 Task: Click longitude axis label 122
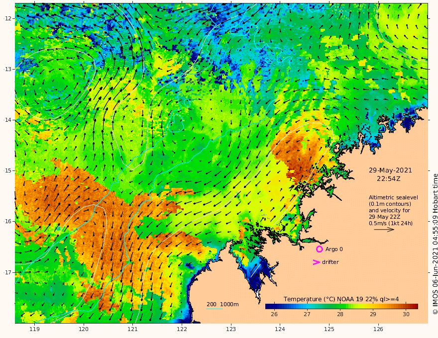(x=182, y=330)
